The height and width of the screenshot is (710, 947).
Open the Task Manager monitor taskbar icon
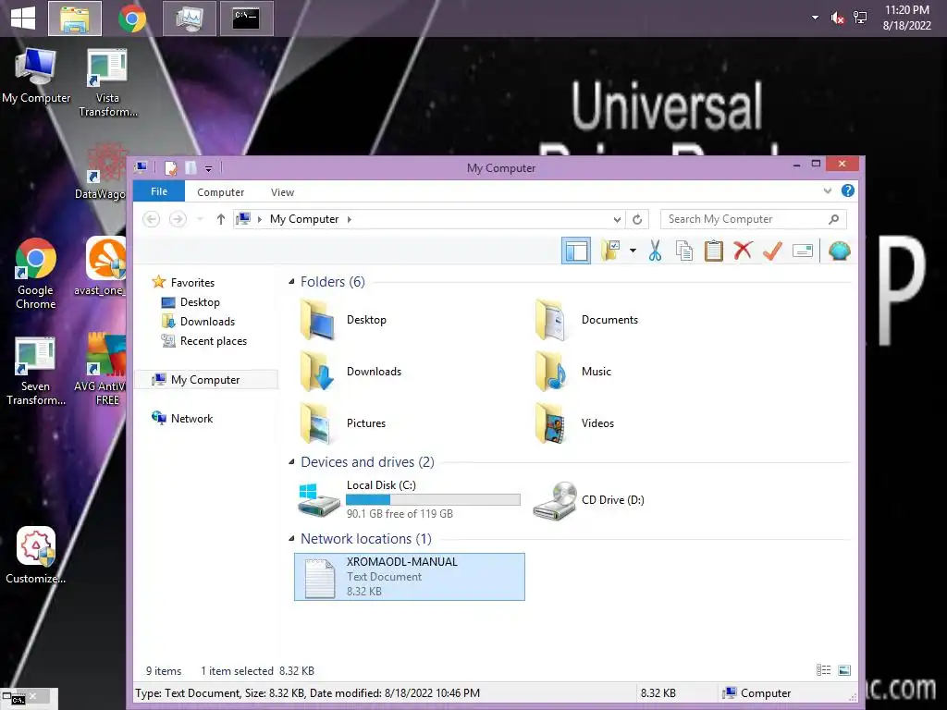[190, 18]
